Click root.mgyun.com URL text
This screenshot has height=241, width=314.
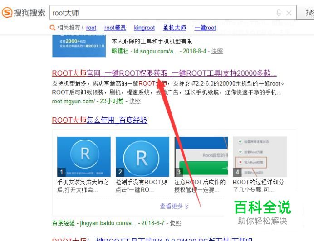[x=74, y=101]
